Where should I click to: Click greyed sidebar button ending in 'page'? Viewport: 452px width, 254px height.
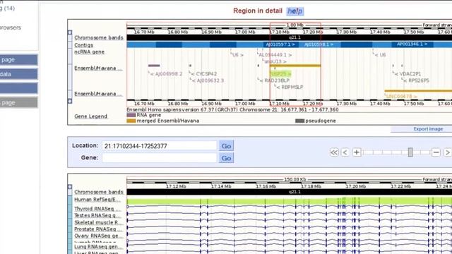point(19,102)
